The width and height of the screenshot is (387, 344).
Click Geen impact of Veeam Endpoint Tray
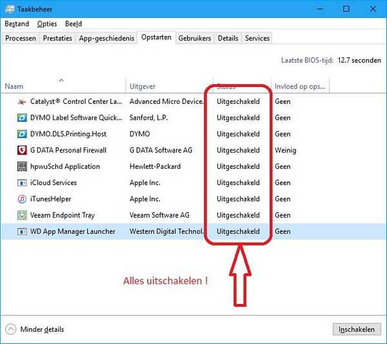(283, 215)
